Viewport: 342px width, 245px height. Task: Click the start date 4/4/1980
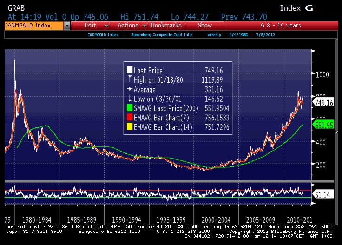point(239,35)
